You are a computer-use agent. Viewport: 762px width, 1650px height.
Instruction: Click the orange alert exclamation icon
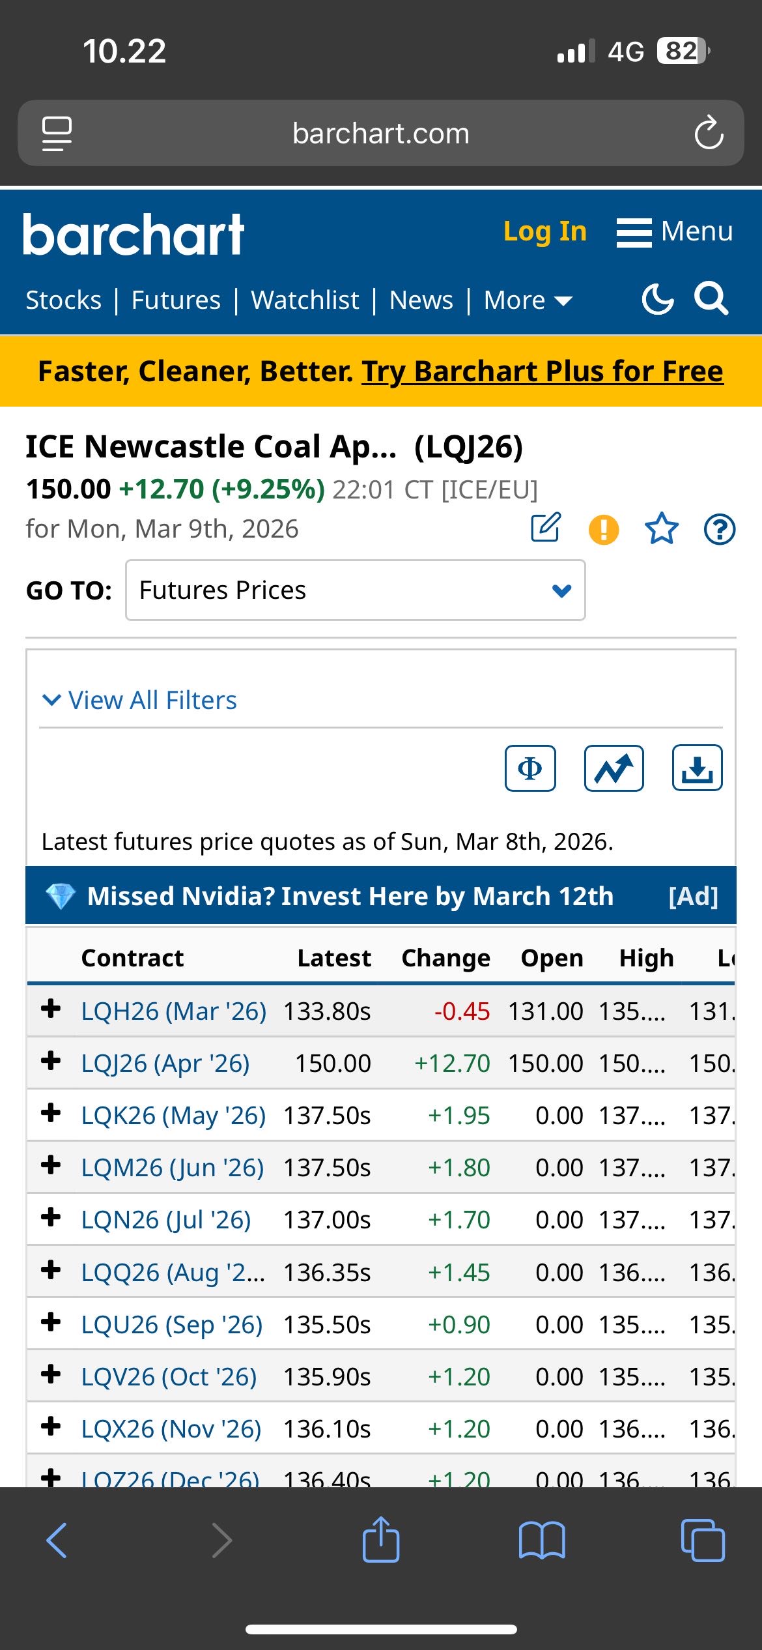(x=604, y=528)
